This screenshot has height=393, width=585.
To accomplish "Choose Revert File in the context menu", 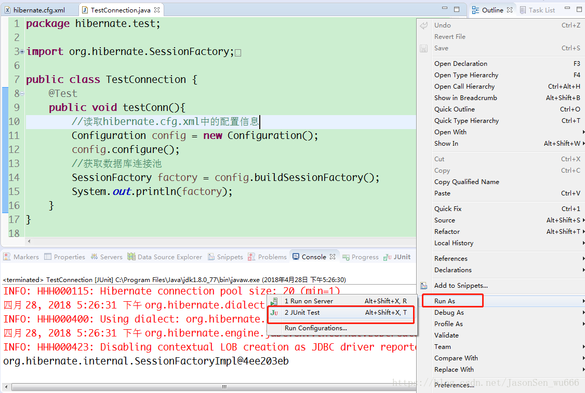I will pyautogui.click(x=500, y=36).
